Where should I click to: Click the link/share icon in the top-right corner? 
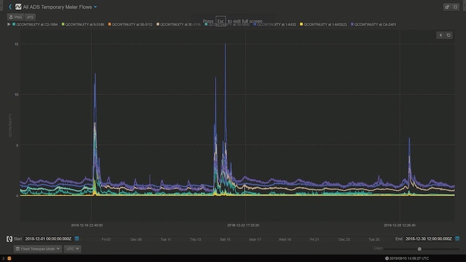point(447,7)
